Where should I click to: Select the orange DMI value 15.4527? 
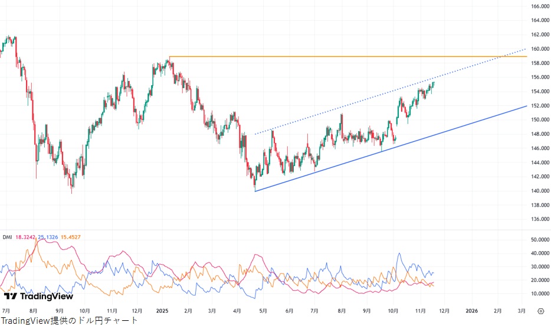(x=70, y=237)
